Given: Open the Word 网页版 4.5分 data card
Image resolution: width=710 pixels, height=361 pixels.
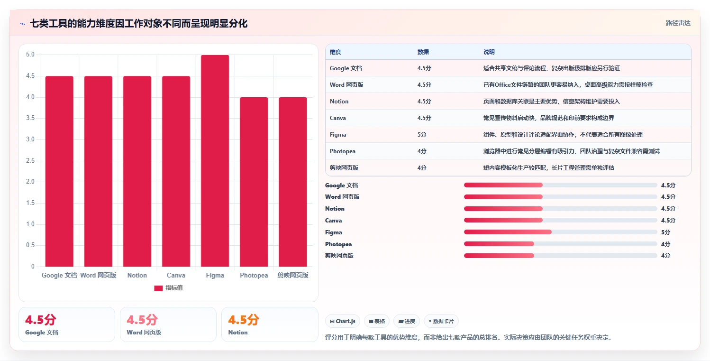Looking at the screenshot, I should click(x=168, y=324).
